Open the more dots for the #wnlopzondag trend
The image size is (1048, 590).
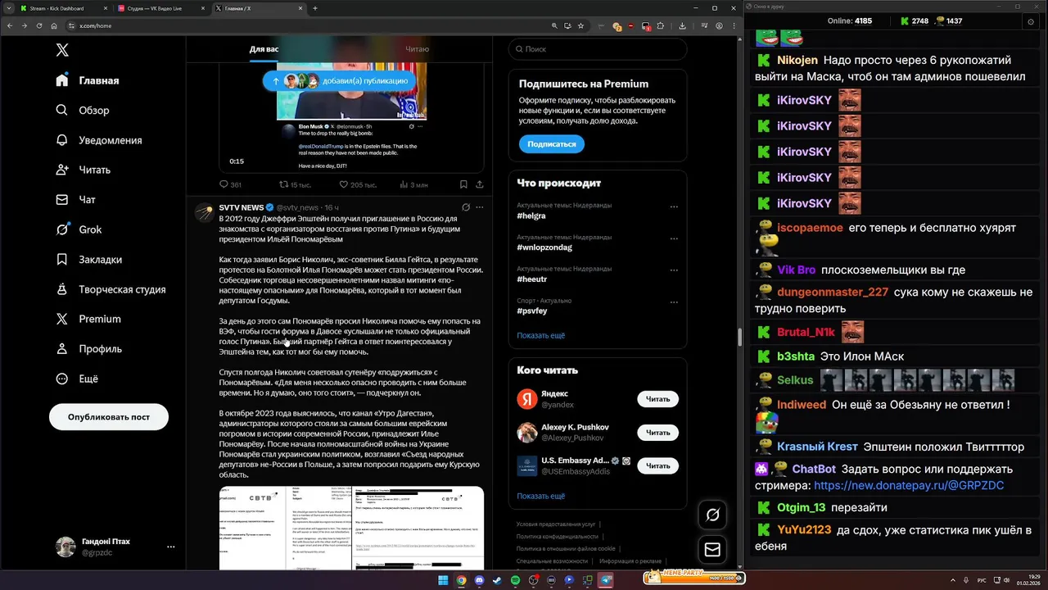674,238
